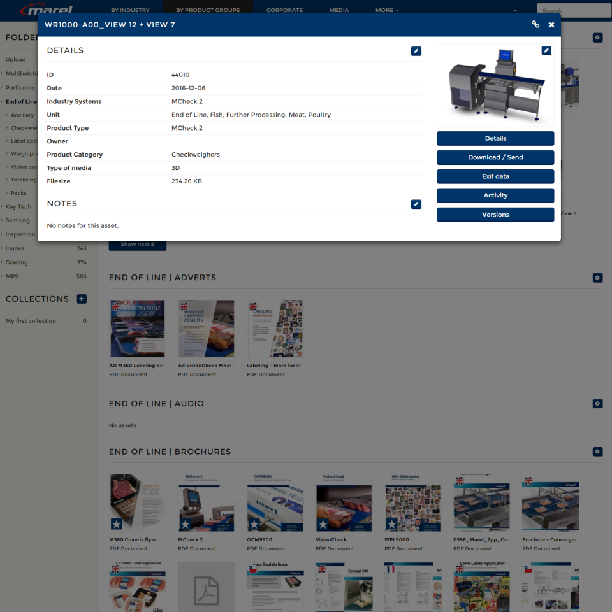Screen dimensions: 612x612
Task: Select Checkweighers product category value
Action: [x=196, y=155]
